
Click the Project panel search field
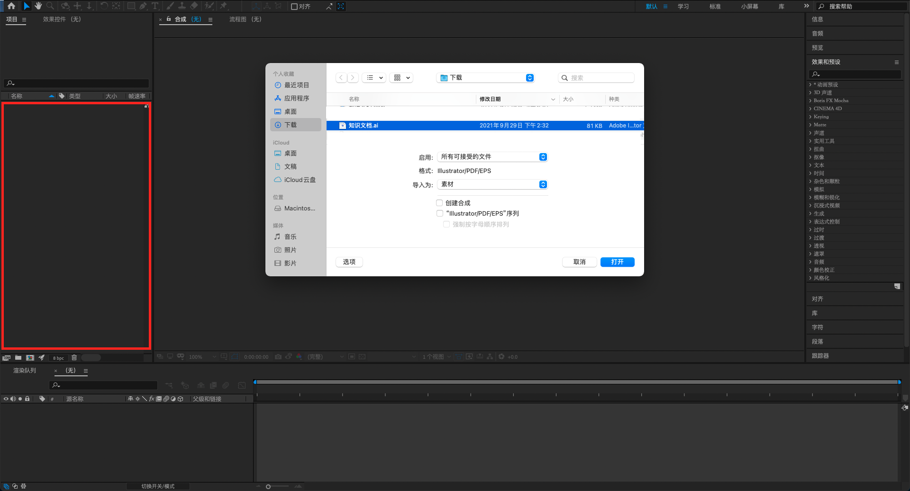(76, 83)
